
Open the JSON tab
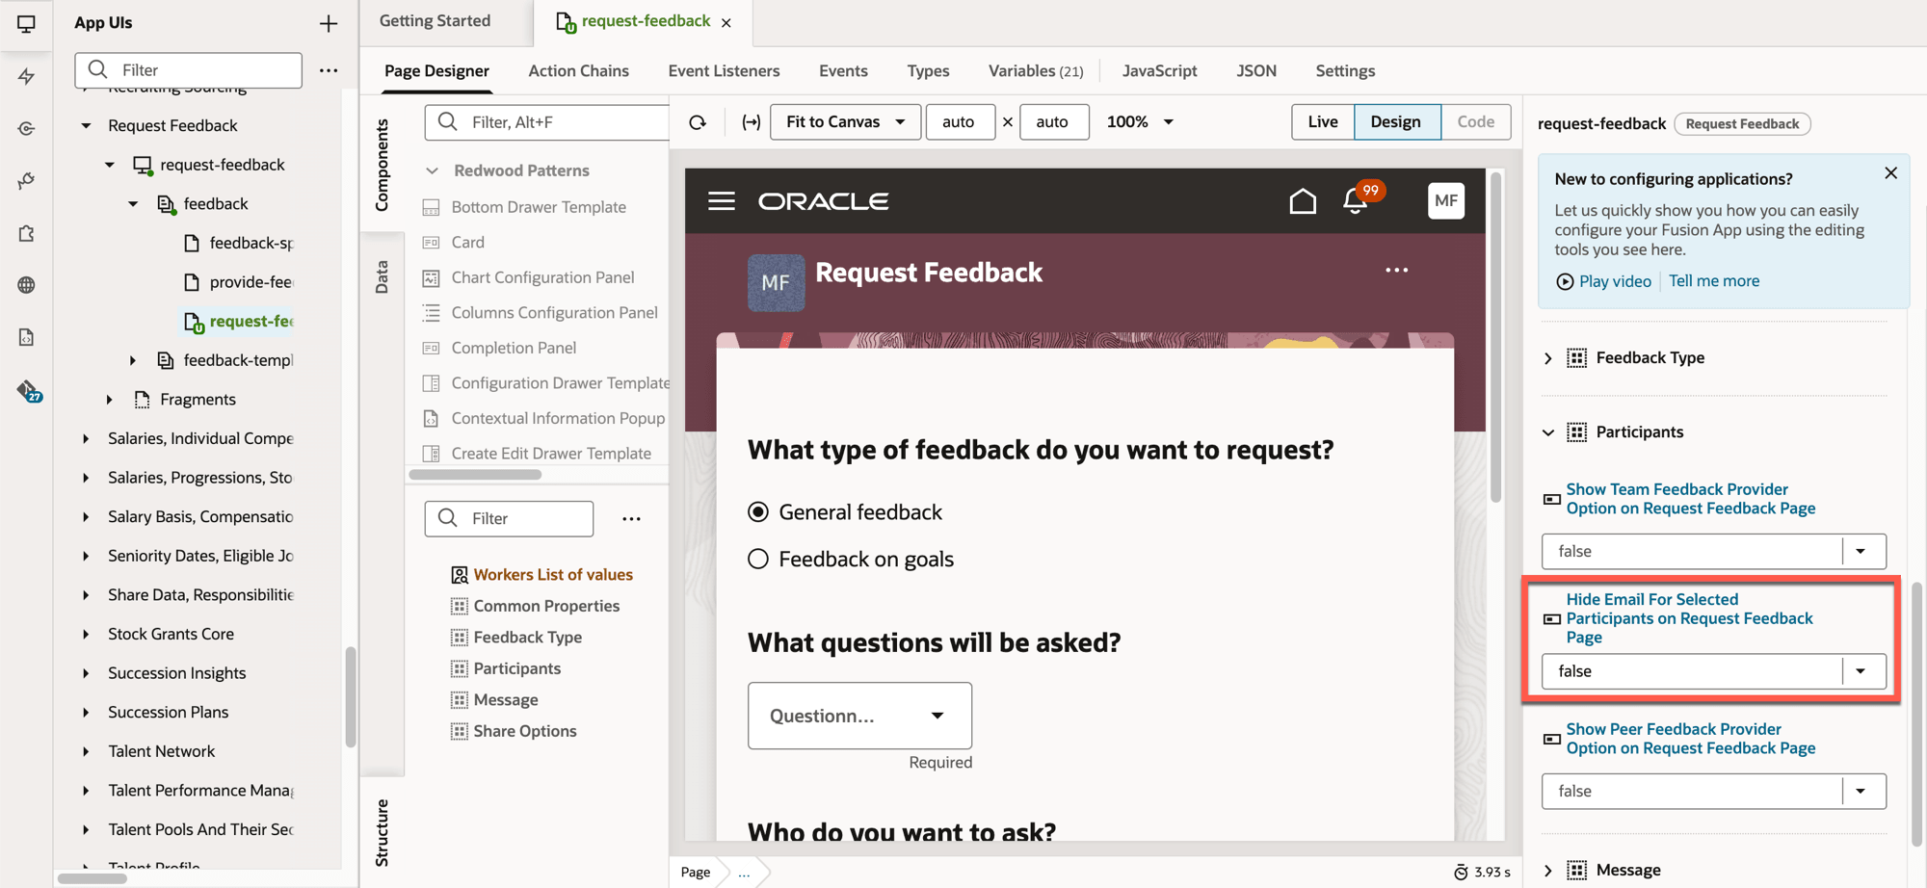[x=1256, y=70]
